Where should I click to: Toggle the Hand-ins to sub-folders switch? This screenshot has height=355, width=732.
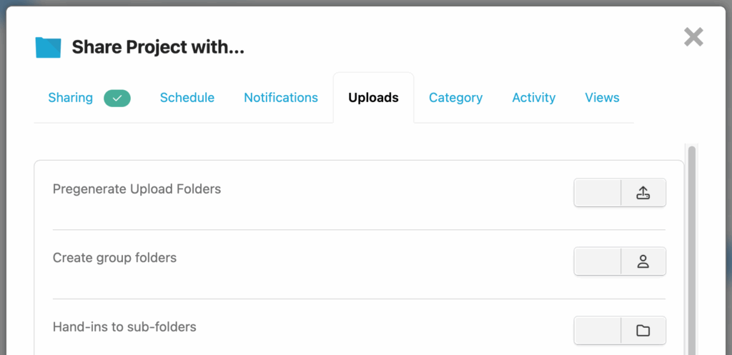(x=598, y=330)
